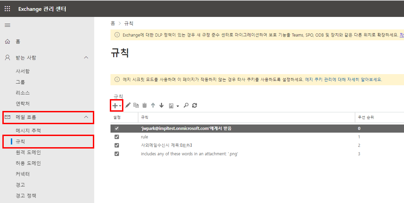Screen dimensions: 404x203
Task: Search rules with magnifier icon
Action: coord(186,105)
